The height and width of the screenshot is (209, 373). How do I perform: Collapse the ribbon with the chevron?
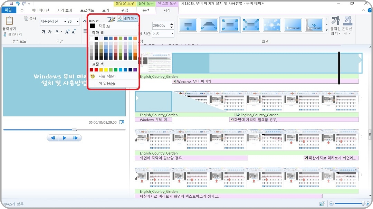[363, 10]
